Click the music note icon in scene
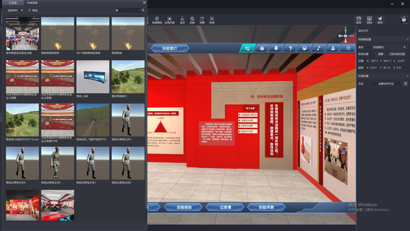Screen dimensions: 410x231 319,48
